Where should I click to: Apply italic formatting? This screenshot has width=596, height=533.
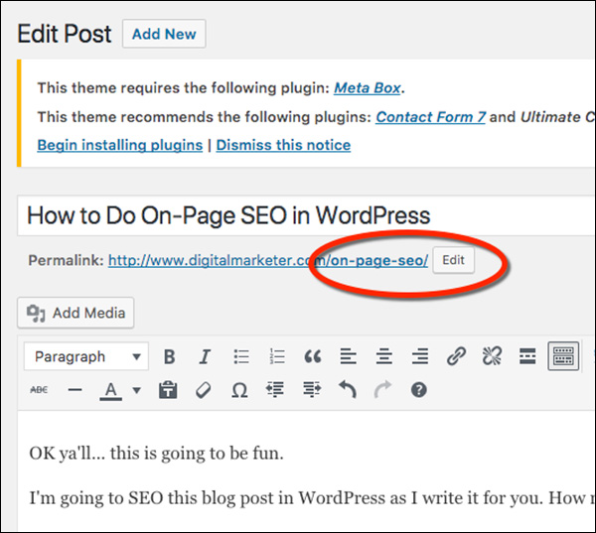pos(205,356)
